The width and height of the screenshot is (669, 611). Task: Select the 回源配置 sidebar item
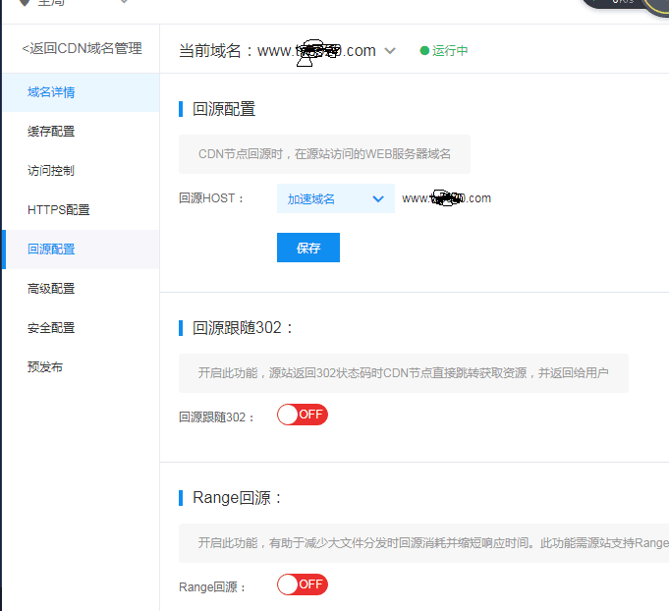click(82, 250)
